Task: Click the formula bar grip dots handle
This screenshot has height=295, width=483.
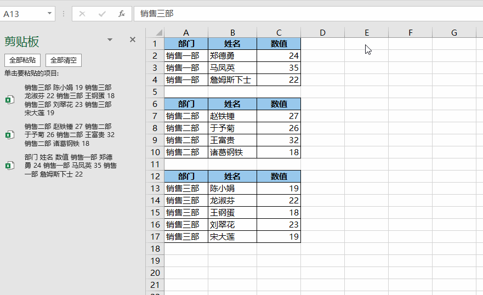Action: coord(64,14)
